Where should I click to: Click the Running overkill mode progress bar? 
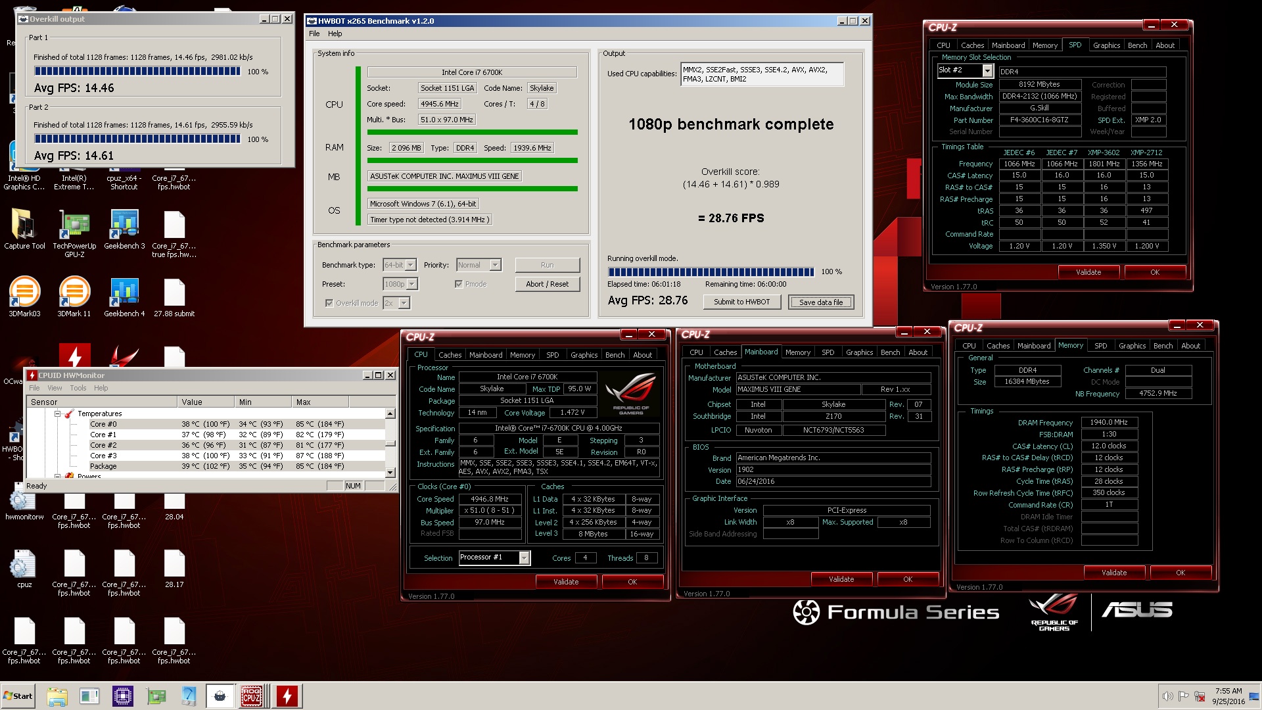(x=711, y=272)
